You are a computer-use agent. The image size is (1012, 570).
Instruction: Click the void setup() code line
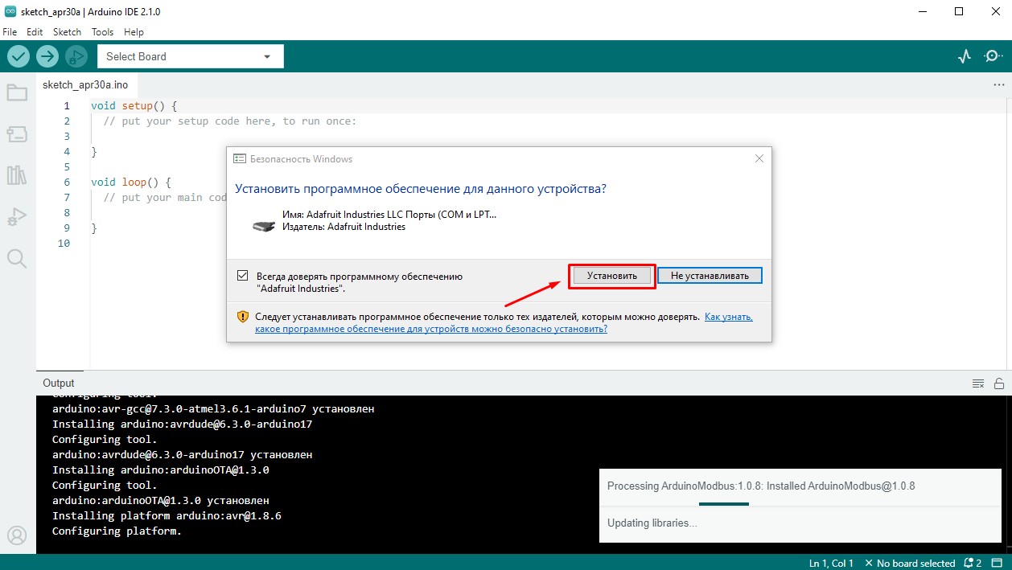click(134, 105)
